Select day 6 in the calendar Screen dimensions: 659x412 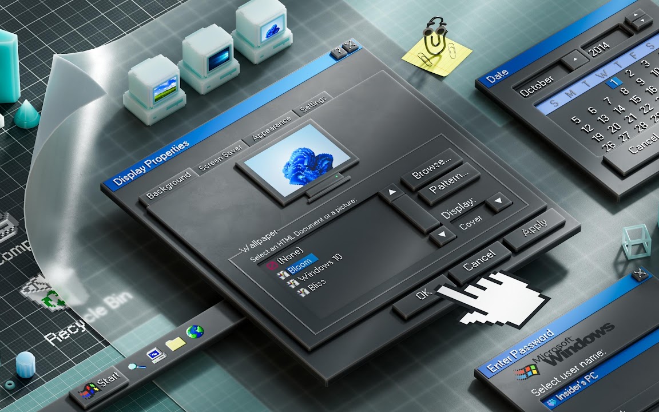pyautogui.click(x=591, y=110)
